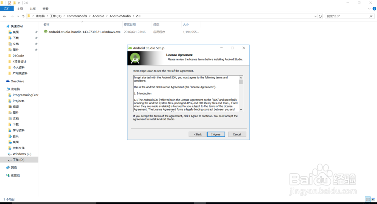Select 工作 (D:) in the address breadcrumb

click(55, 16)
